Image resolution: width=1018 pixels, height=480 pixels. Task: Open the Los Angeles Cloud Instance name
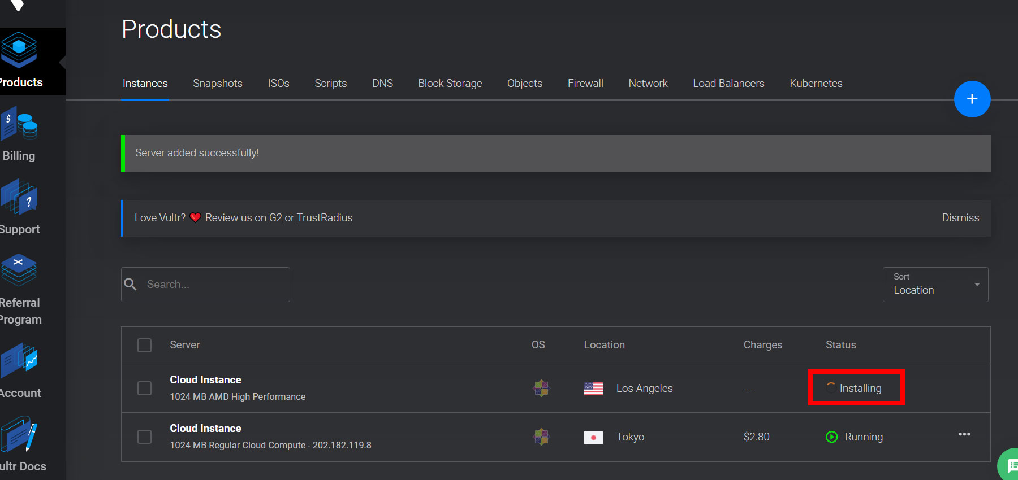pyautogui.click(x=205, y=380)
